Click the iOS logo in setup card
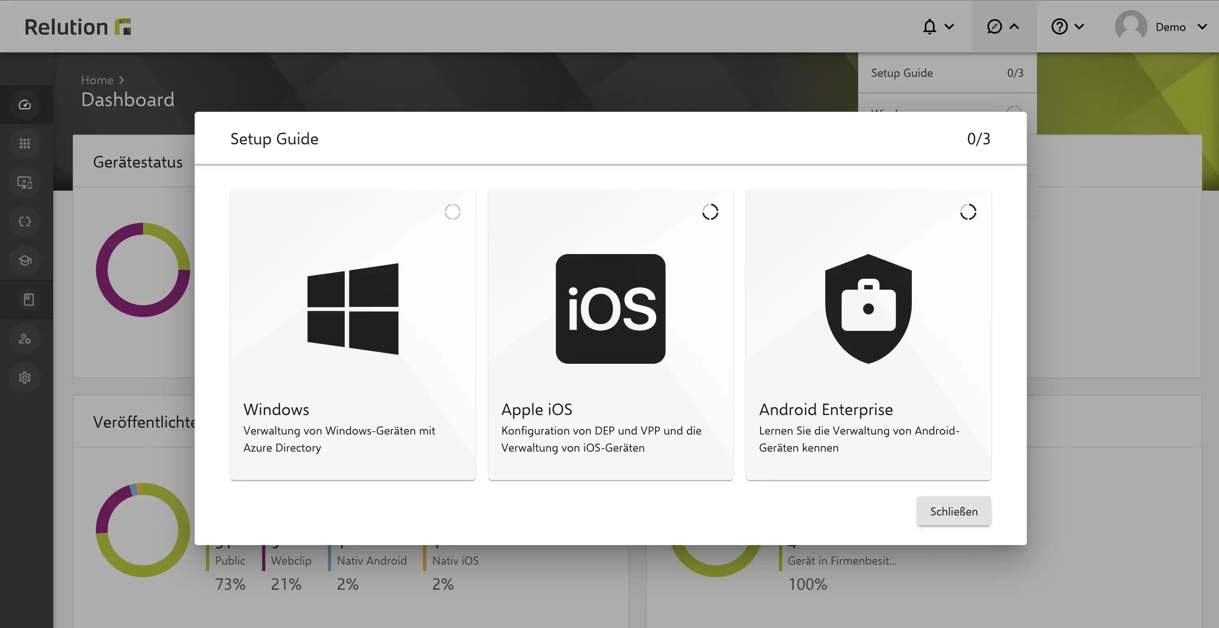This screenshot has width=1219, height=628. (610, 309)
